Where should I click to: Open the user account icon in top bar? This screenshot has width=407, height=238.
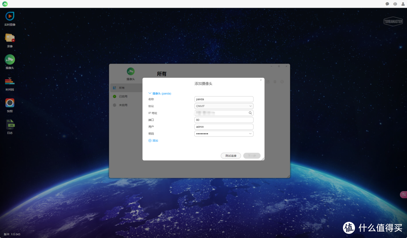403,4
